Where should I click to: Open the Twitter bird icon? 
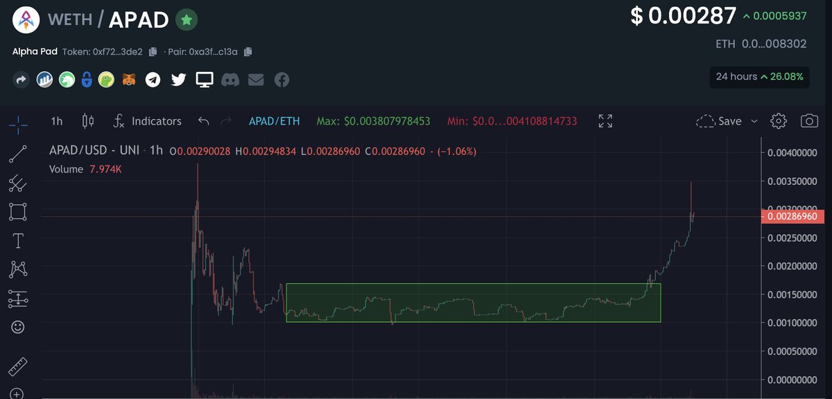pyautogui.click(x=178, y=80)
